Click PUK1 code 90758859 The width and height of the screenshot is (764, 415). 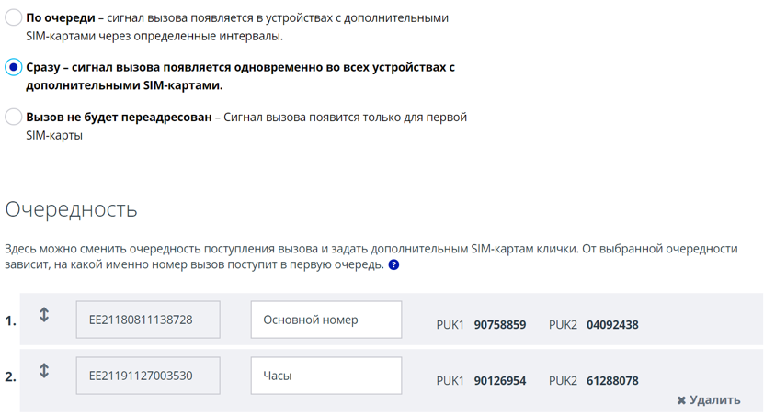click(499, 325)
